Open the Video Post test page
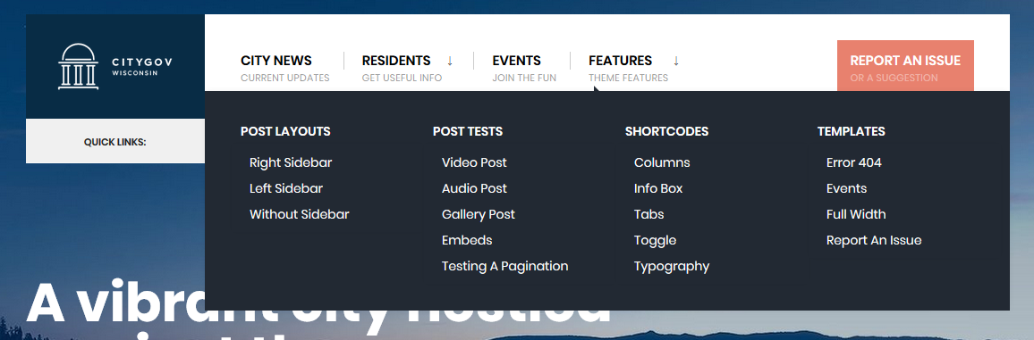Viewport: 1034px width, 340px height. pos(474,162)
